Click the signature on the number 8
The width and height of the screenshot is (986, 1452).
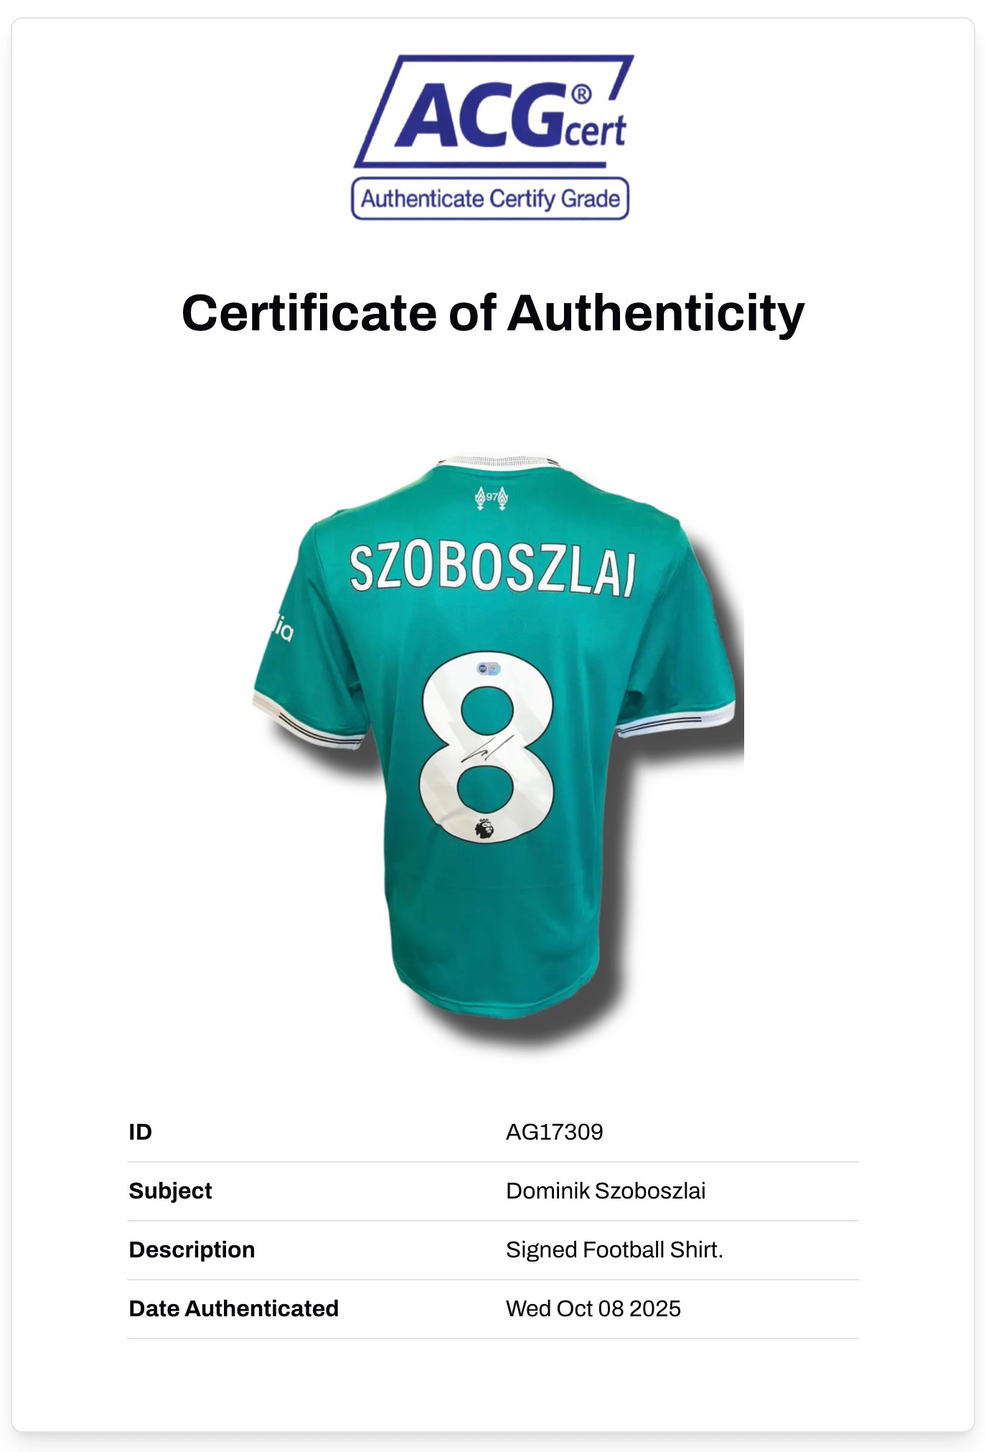pos(487,749)
